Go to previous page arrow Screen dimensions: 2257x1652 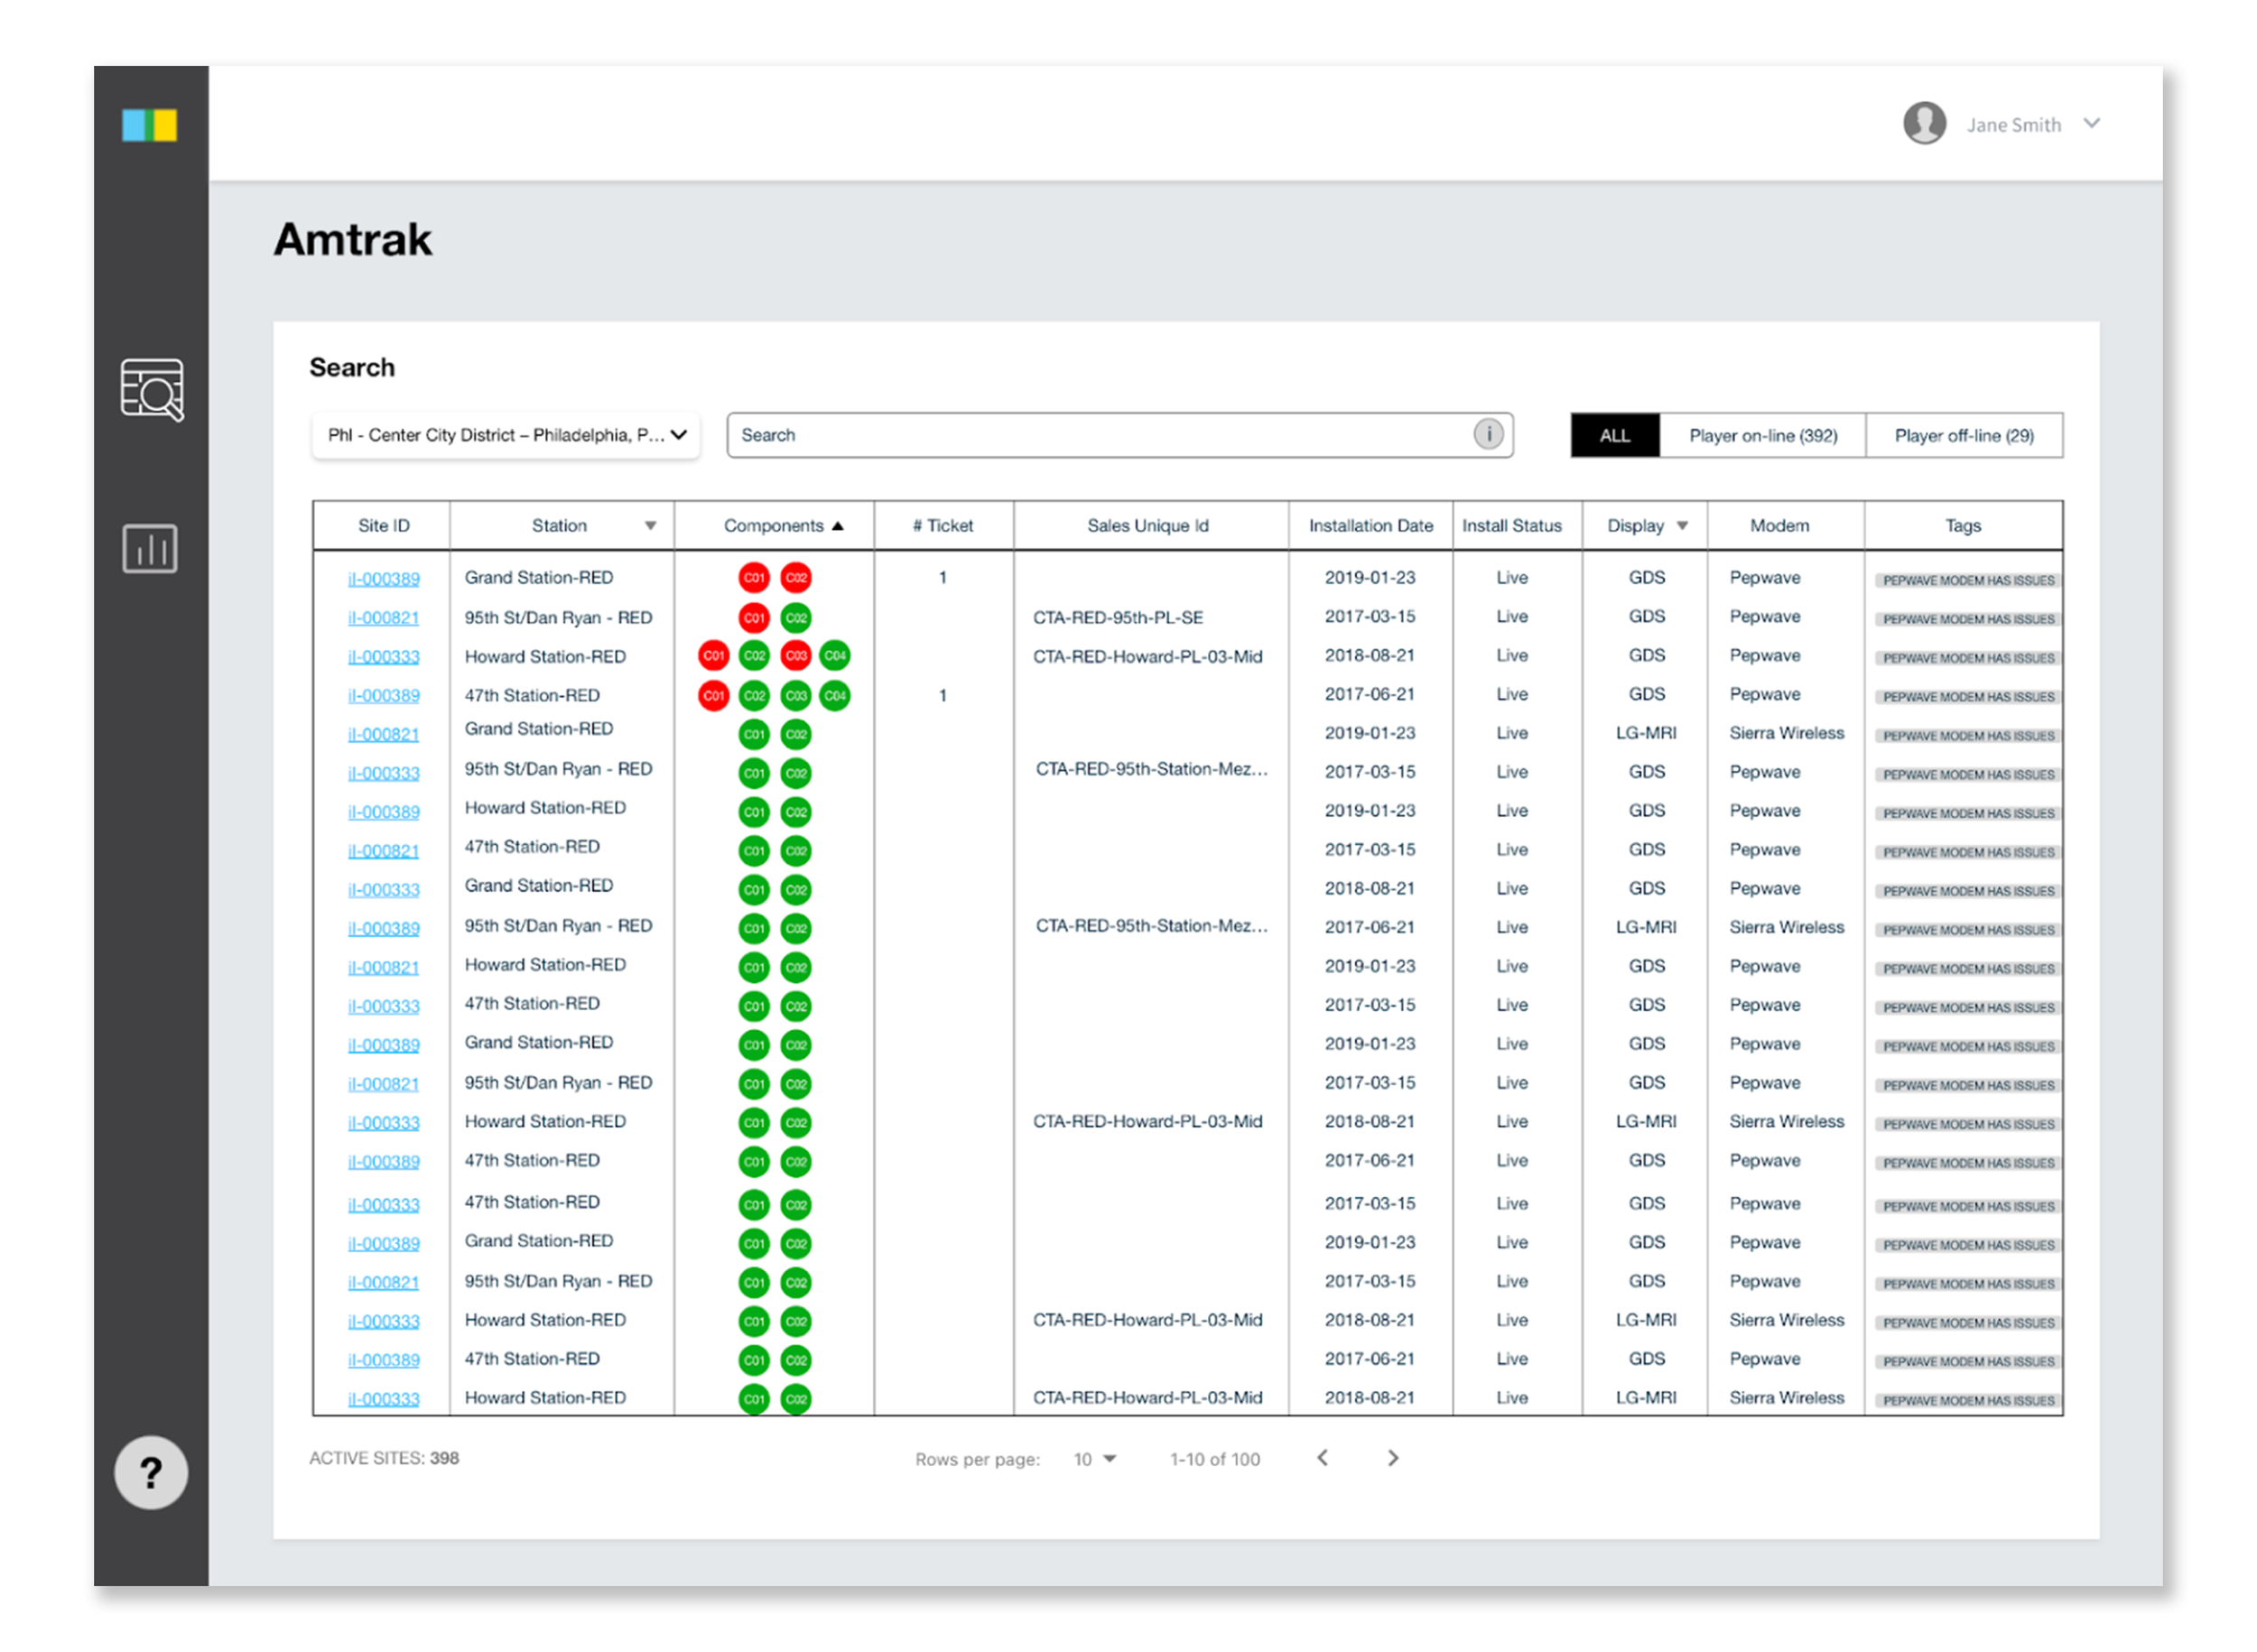[1322, 1459]
